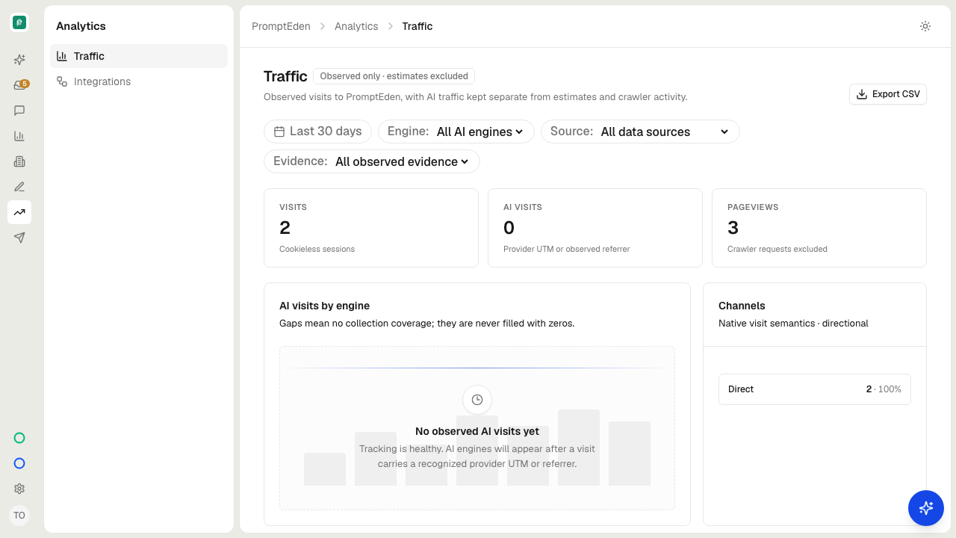Open the Source All data sources dropdown

click(x=640, y=132)
